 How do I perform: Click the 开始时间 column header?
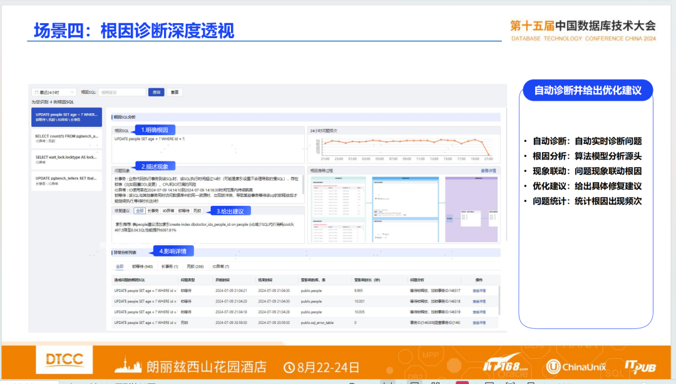click(x=222, y=280)
